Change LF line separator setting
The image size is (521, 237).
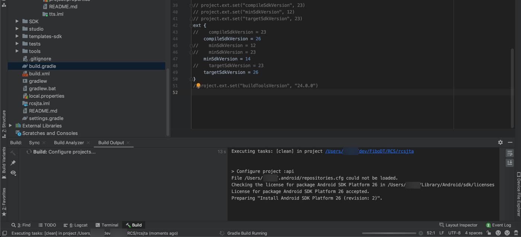click(442, 233)
